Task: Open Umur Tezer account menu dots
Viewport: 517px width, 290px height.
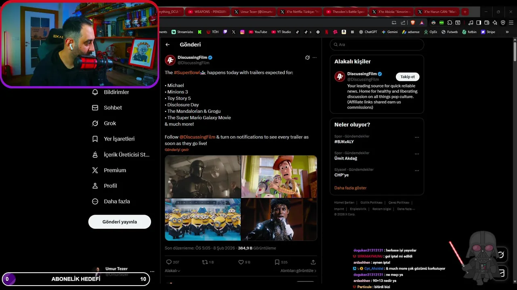Action: point(152,271)
